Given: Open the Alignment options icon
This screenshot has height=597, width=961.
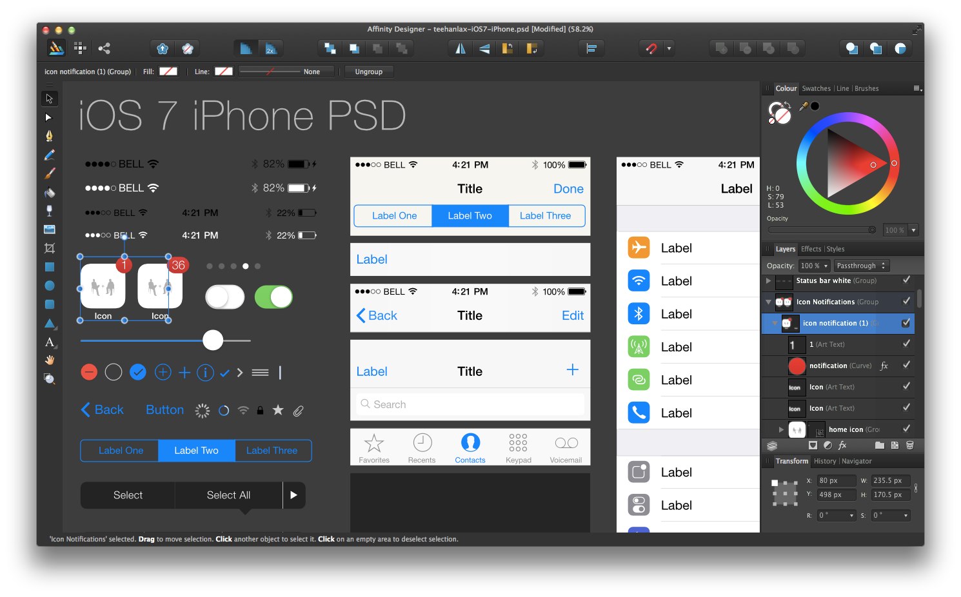Looking at the screenshot, I should click(591, 48).
